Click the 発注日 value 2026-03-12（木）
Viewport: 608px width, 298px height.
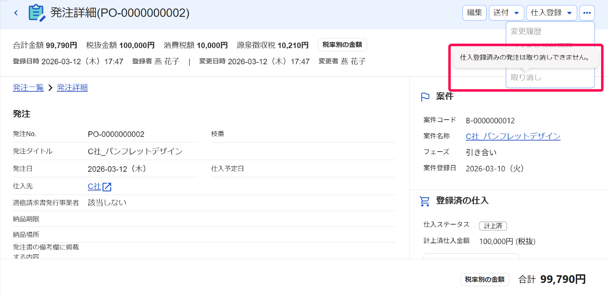pyautogui.click(x=117, y=169)
